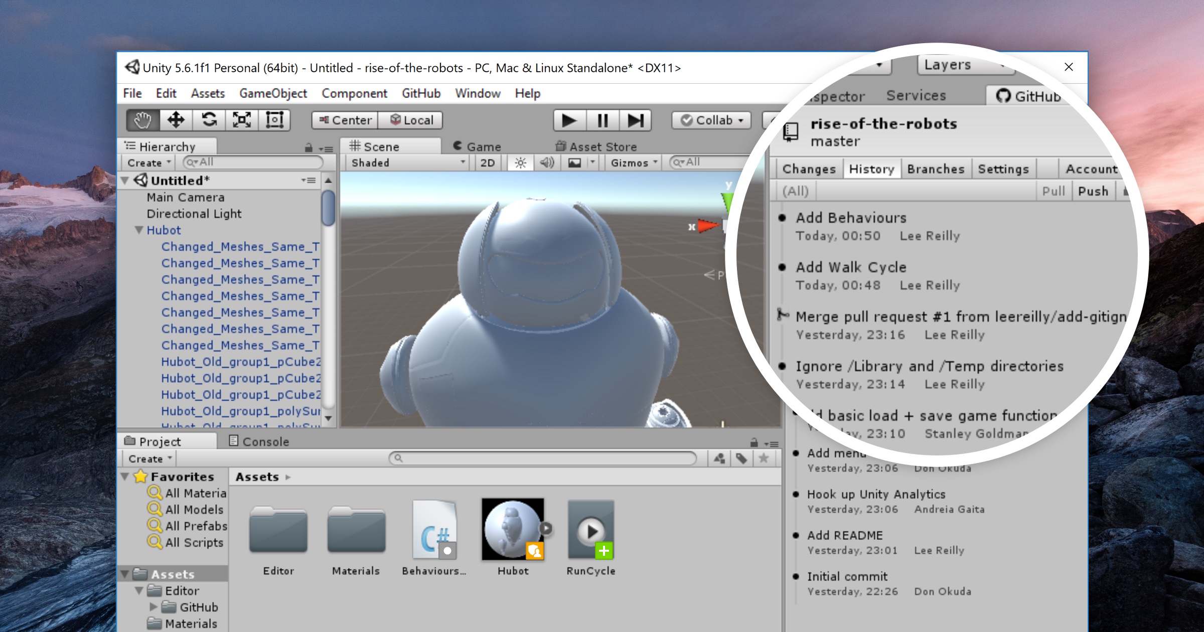Search Project by label tag icon

(741, 458)
